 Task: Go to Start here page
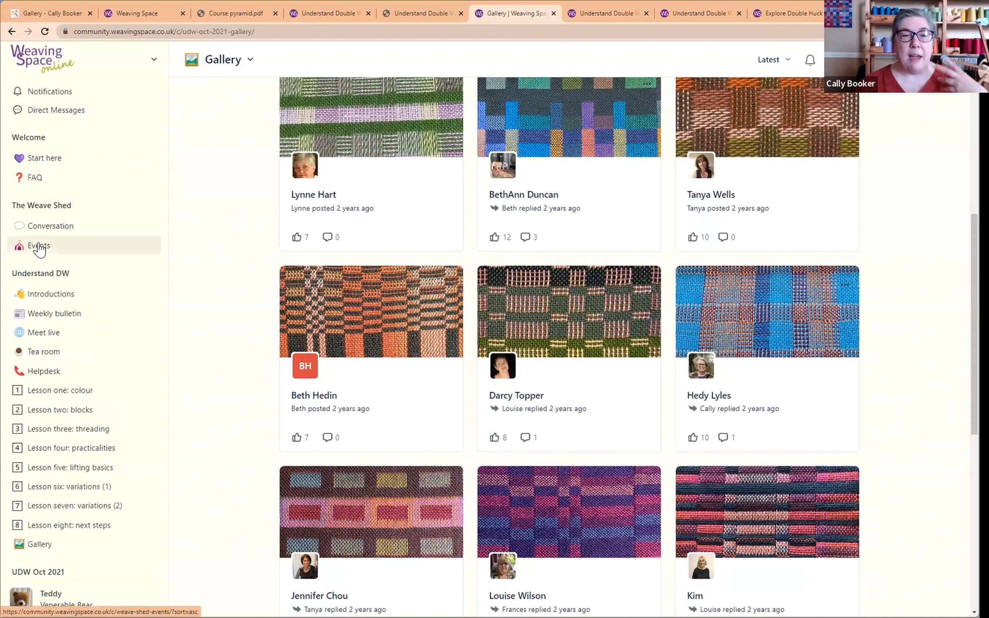(x=84, y=158)
